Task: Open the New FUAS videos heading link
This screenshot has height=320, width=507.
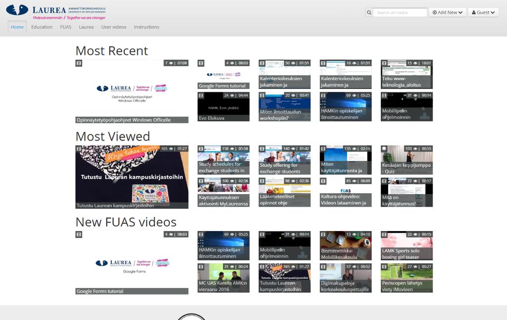Action: click(x=126, y=222)
